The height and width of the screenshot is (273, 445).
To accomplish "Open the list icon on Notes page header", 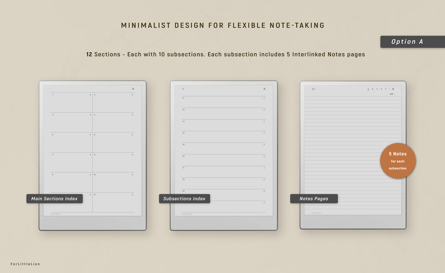I will pyautogui.click(x=393, y=89).
